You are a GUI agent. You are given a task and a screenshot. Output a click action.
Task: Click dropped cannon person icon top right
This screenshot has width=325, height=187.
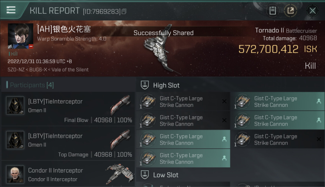tap(319, 101)
